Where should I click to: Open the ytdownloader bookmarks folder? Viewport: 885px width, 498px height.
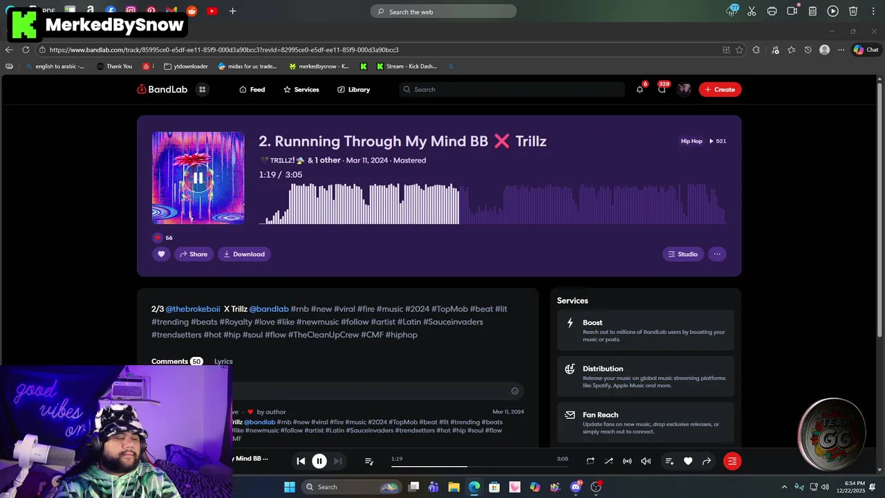point(186,66)
